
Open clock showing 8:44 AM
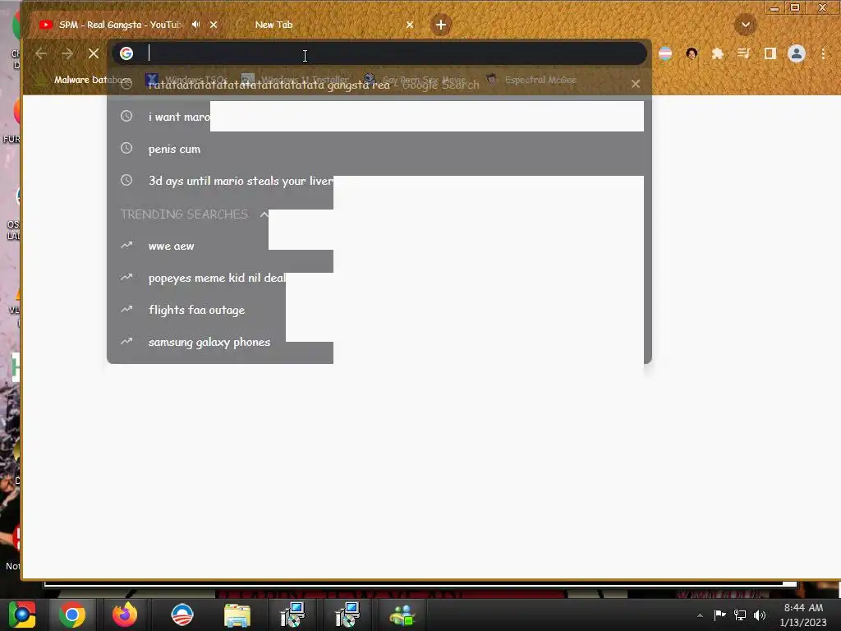pyautogui.click(x=803, y=615)
